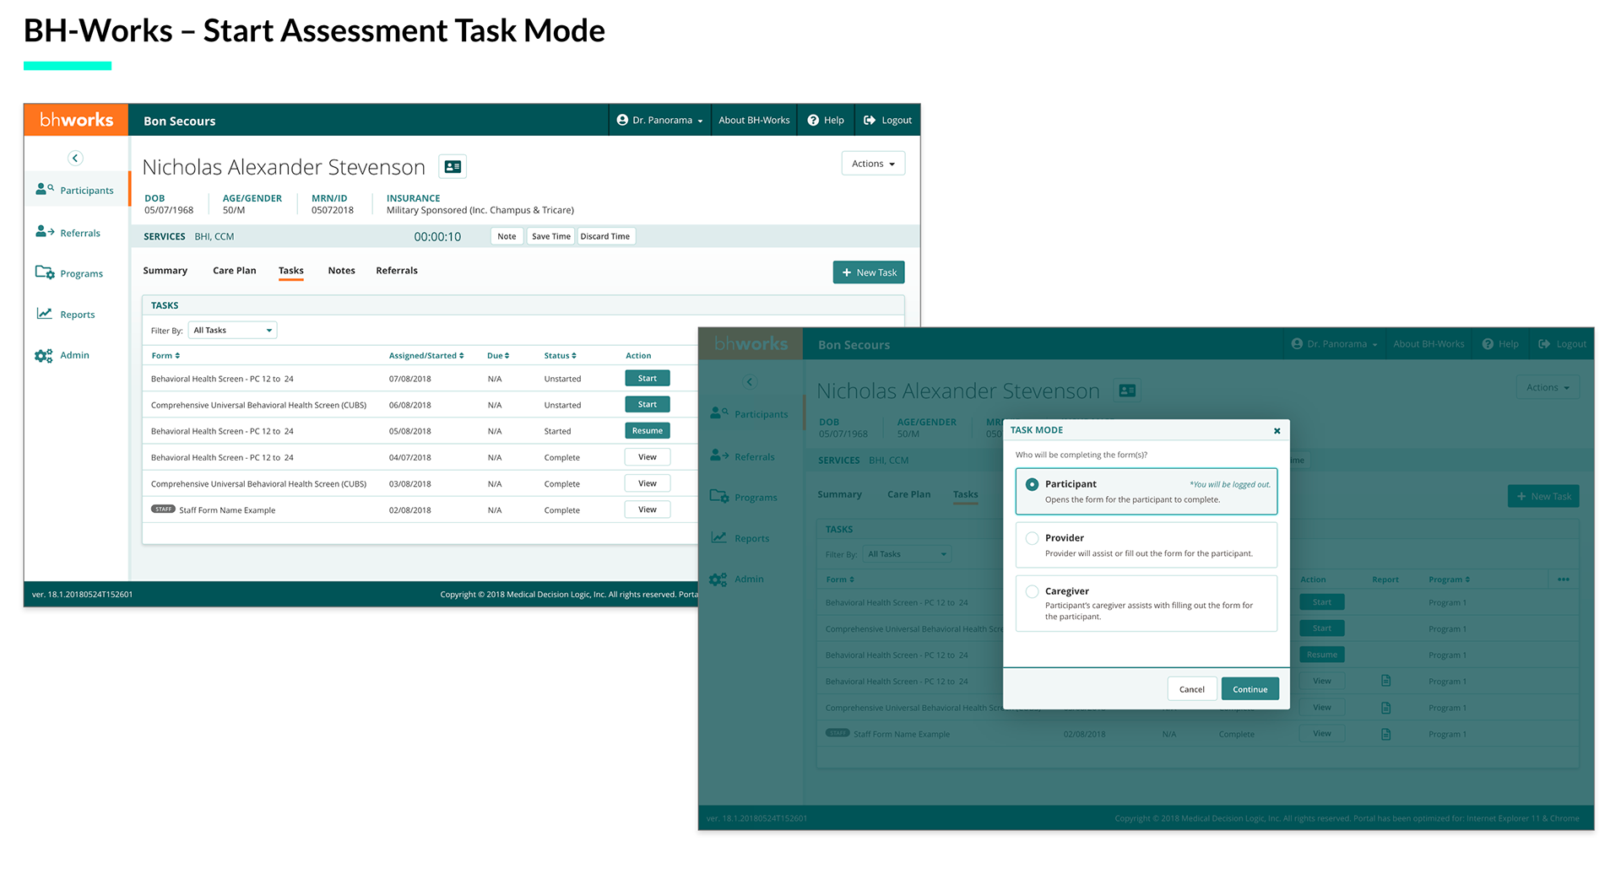Click the Save Time button
Viewport: 1621px width, 884px height.
click(551, 236)
